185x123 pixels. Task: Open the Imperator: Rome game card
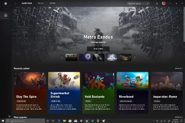point(167,93)
